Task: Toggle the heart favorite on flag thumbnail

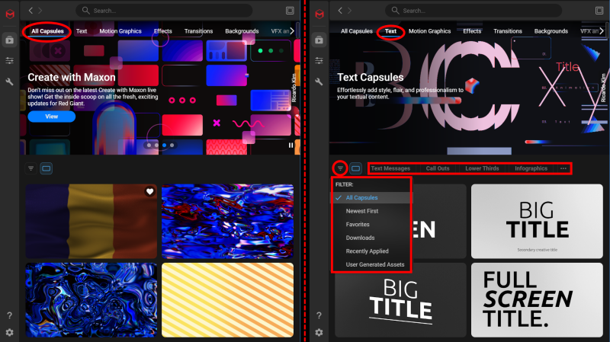Action: click(x=149, y=192)
